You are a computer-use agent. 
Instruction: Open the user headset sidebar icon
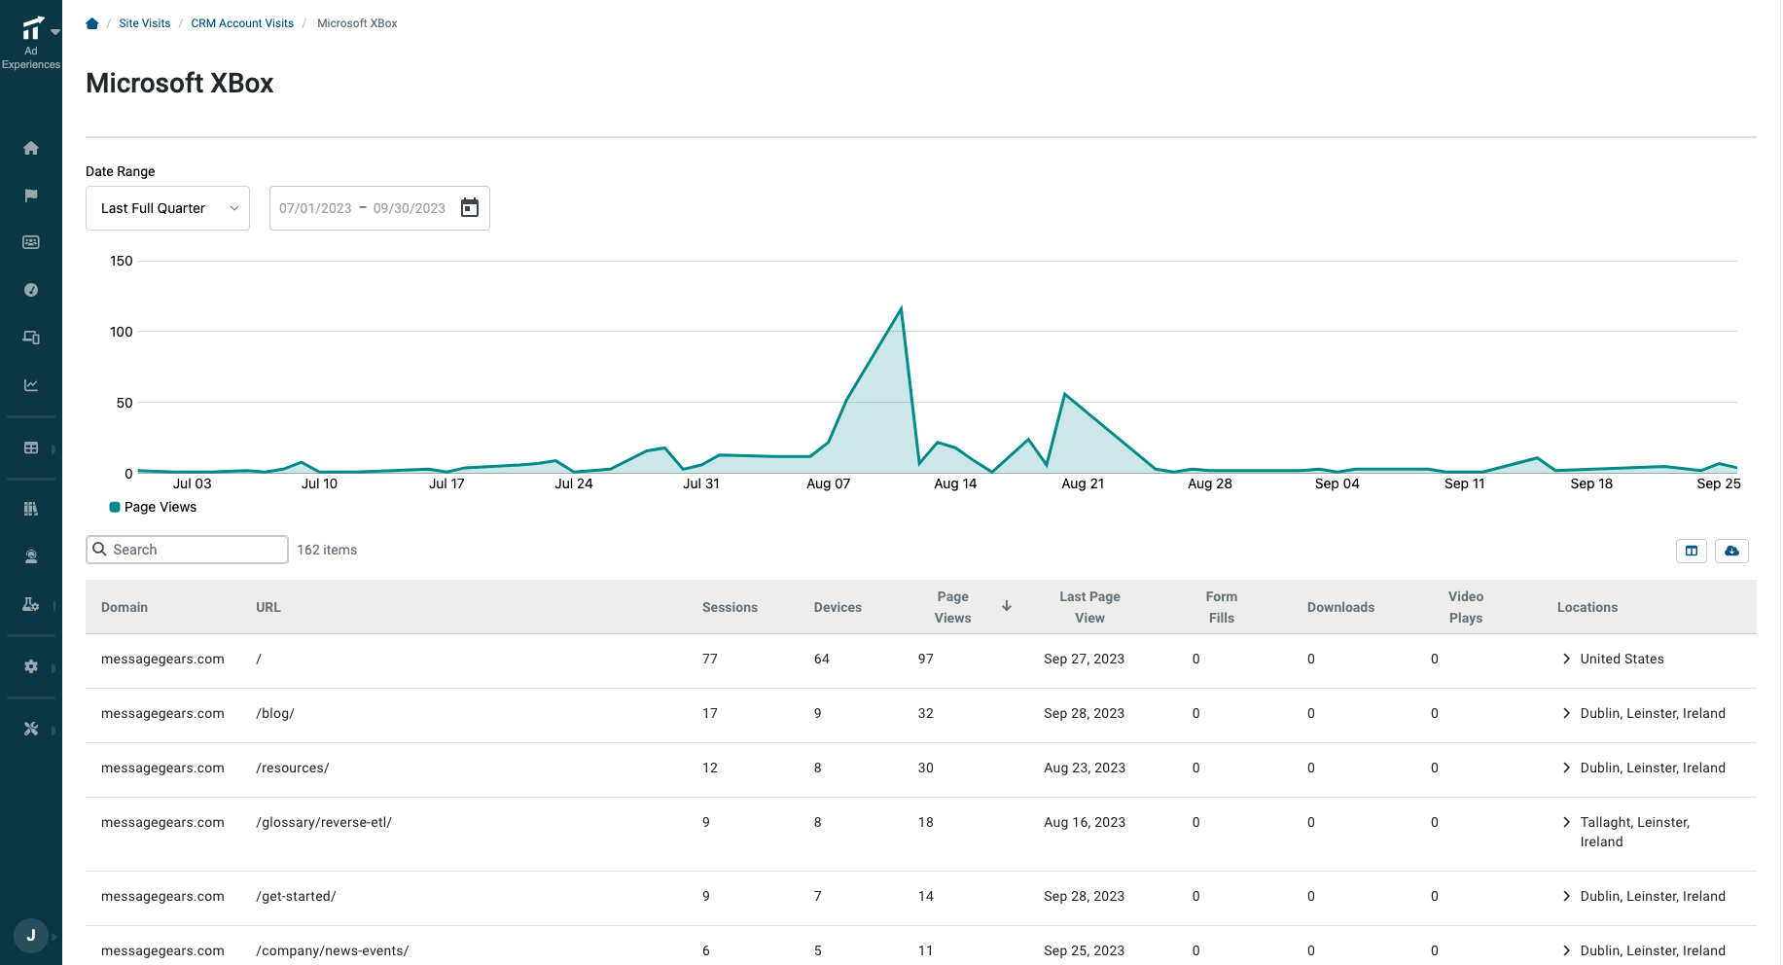point(31,556)
